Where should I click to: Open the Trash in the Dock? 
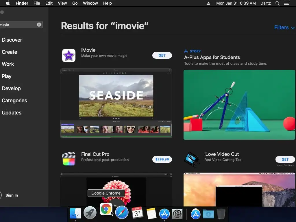point(221,214)
